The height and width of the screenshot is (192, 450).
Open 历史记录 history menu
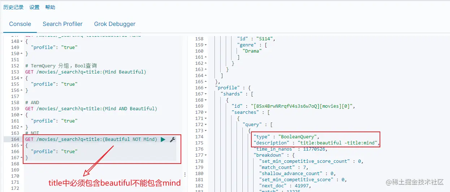(x=13, y=7)
